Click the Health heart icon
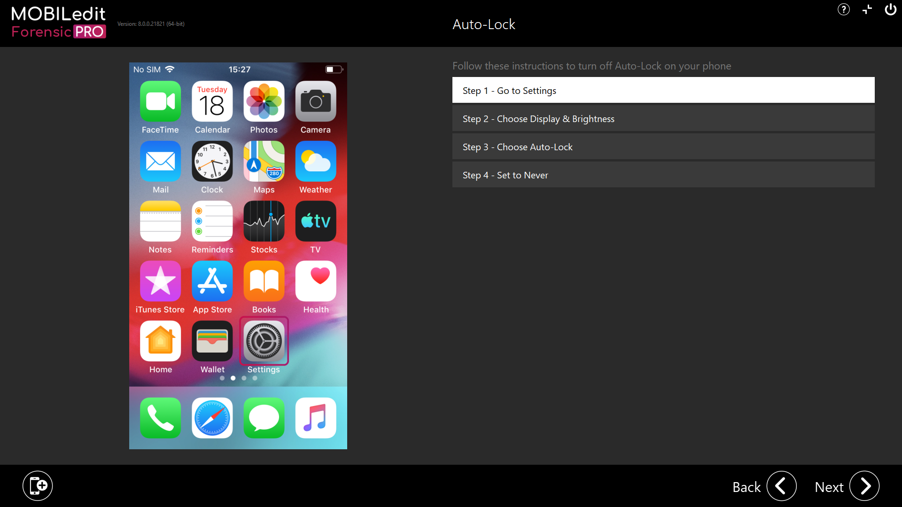The height and width of the screenshot is (507, 902). coord(316,281)
